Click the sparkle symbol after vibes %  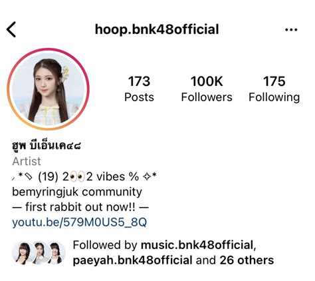coord(146,177)
